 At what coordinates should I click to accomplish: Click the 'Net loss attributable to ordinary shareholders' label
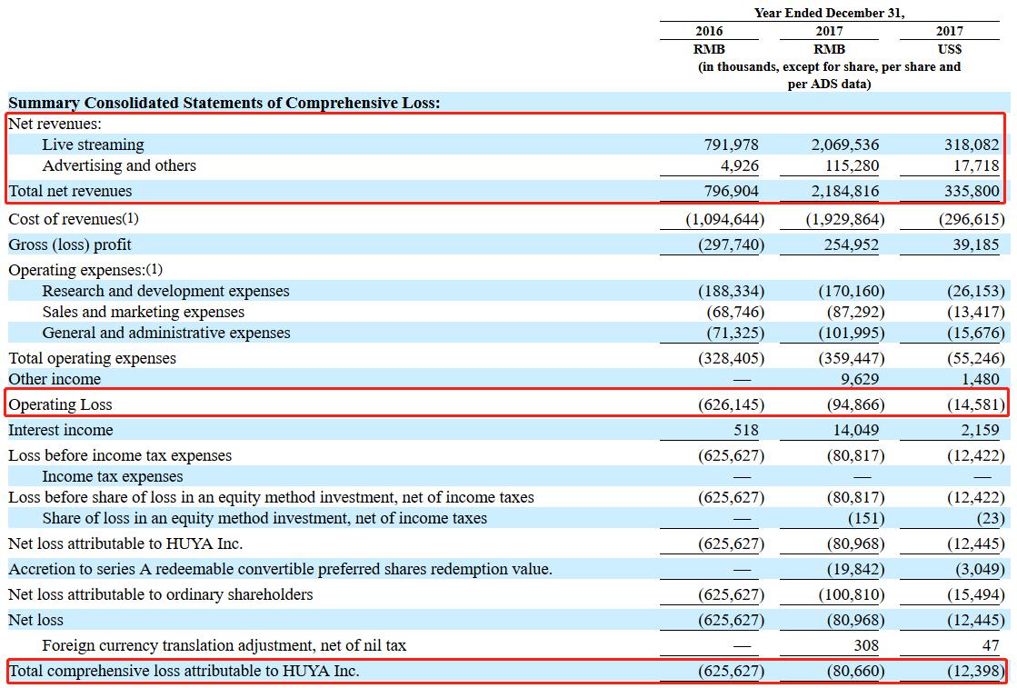160,594
